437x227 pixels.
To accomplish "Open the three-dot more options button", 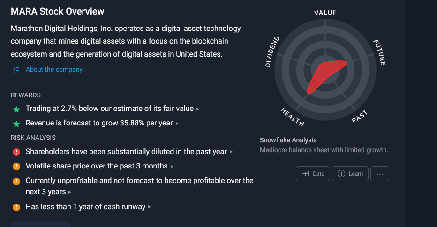I will (380, 174).
